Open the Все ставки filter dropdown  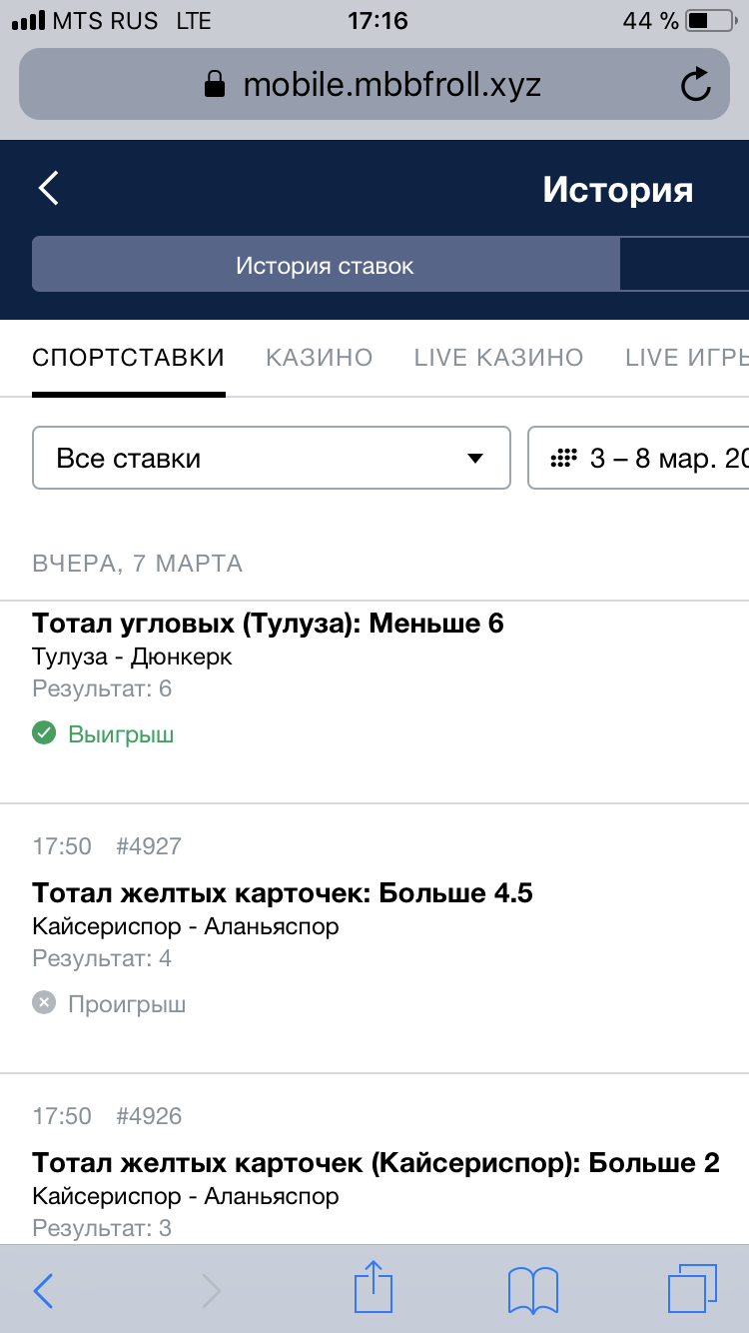272,458
